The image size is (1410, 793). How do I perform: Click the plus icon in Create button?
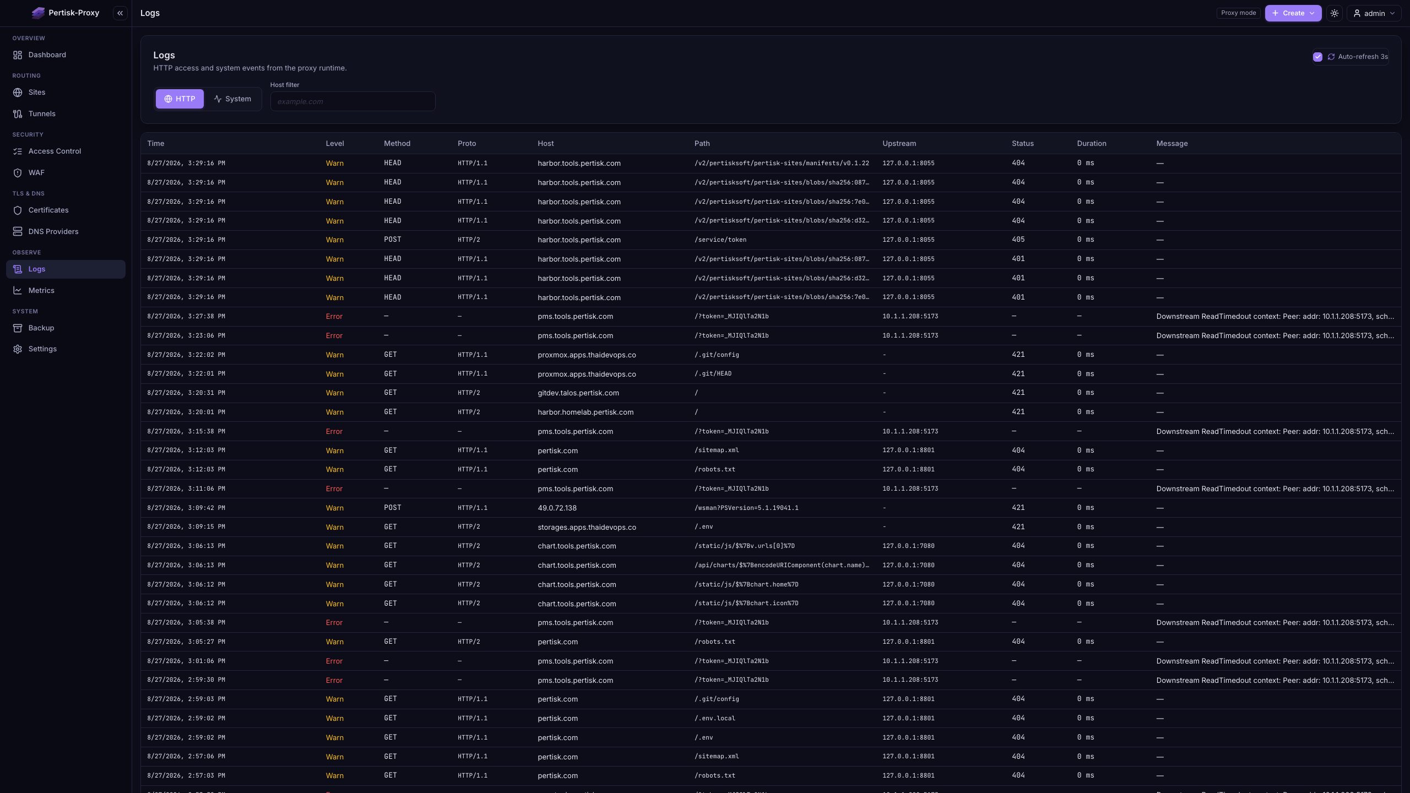[x=1275, y=13]
